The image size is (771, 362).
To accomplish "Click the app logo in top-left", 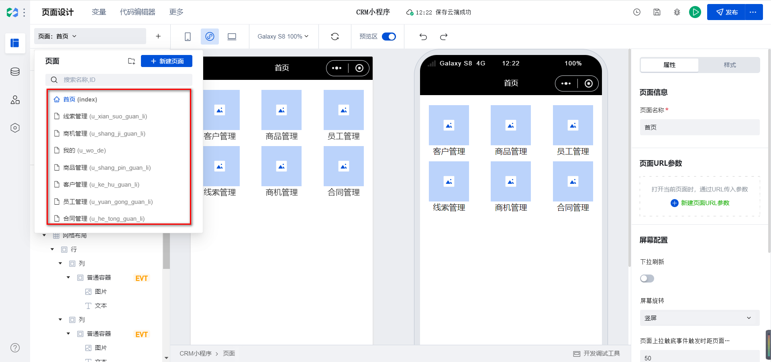I will [x=12, y=12].
